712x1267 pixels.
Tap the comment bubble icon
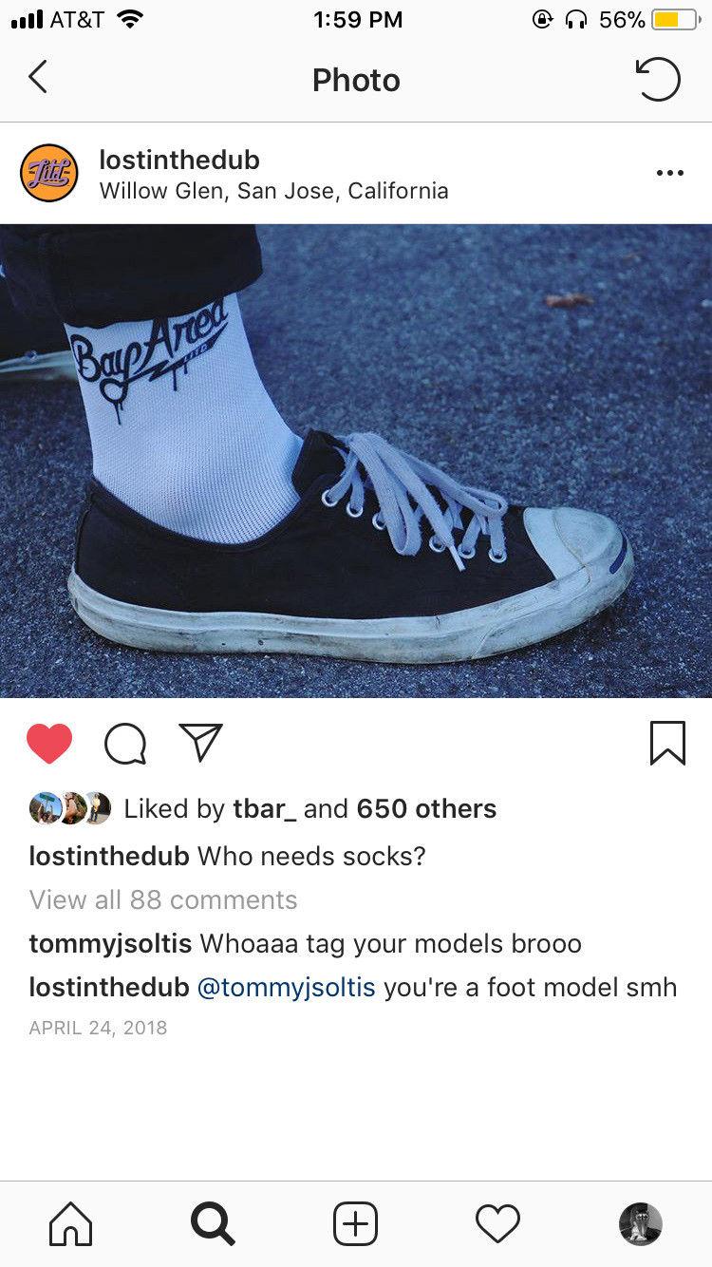point(125,744)
